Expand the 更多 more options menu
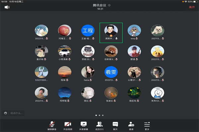 pos(147,125)
